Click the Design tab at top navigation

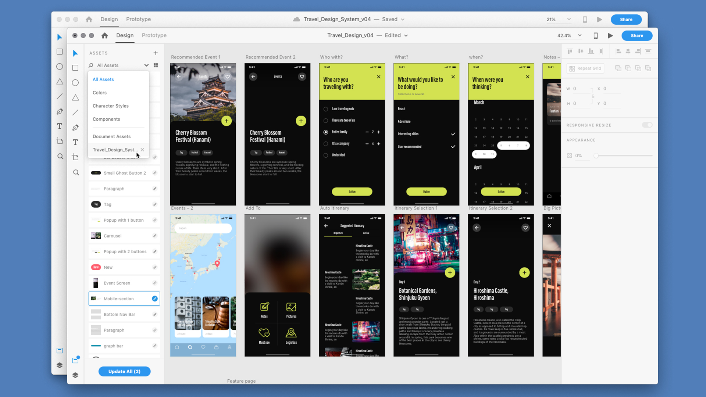click(x=125, y=35)
